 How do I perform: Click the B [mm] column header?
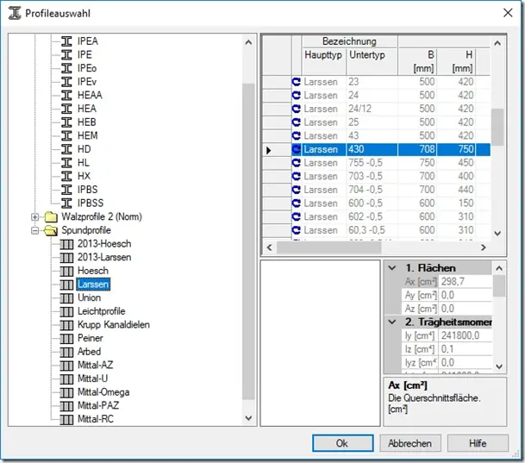417,61
